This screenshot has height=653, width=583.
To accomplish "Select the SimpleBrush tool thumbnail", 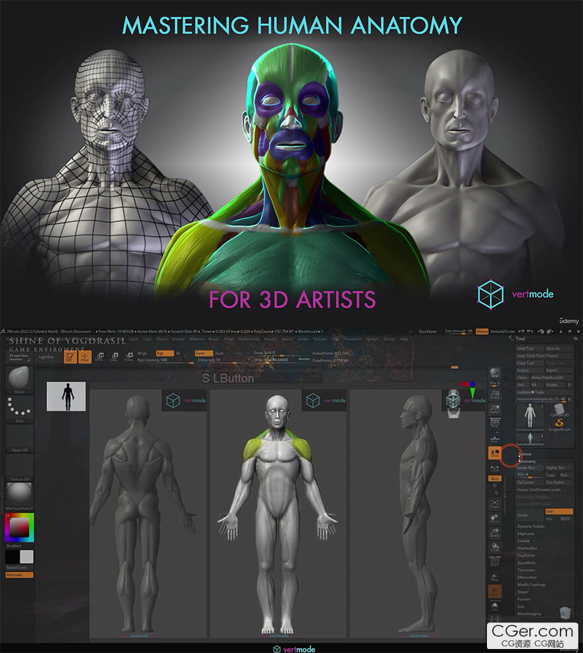I will click(559, 425).
